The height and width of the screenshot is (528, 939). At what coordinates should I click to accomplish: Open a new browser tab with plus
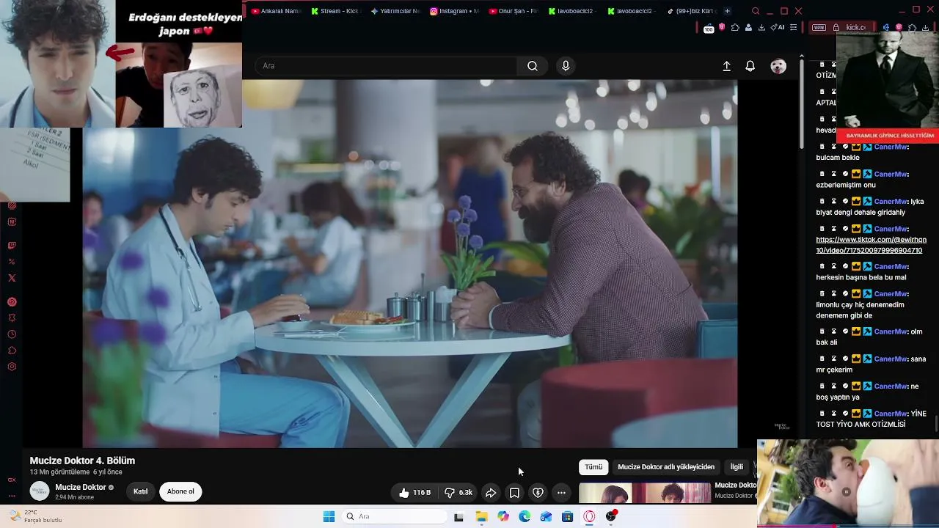tap(727, 11)
